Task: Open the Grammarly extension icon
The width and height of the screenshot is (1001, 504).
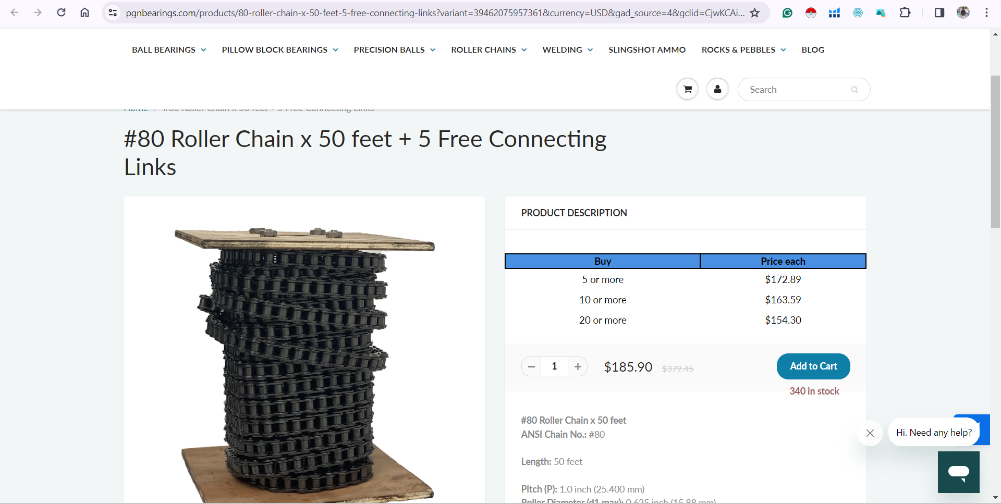Action: 787,13
